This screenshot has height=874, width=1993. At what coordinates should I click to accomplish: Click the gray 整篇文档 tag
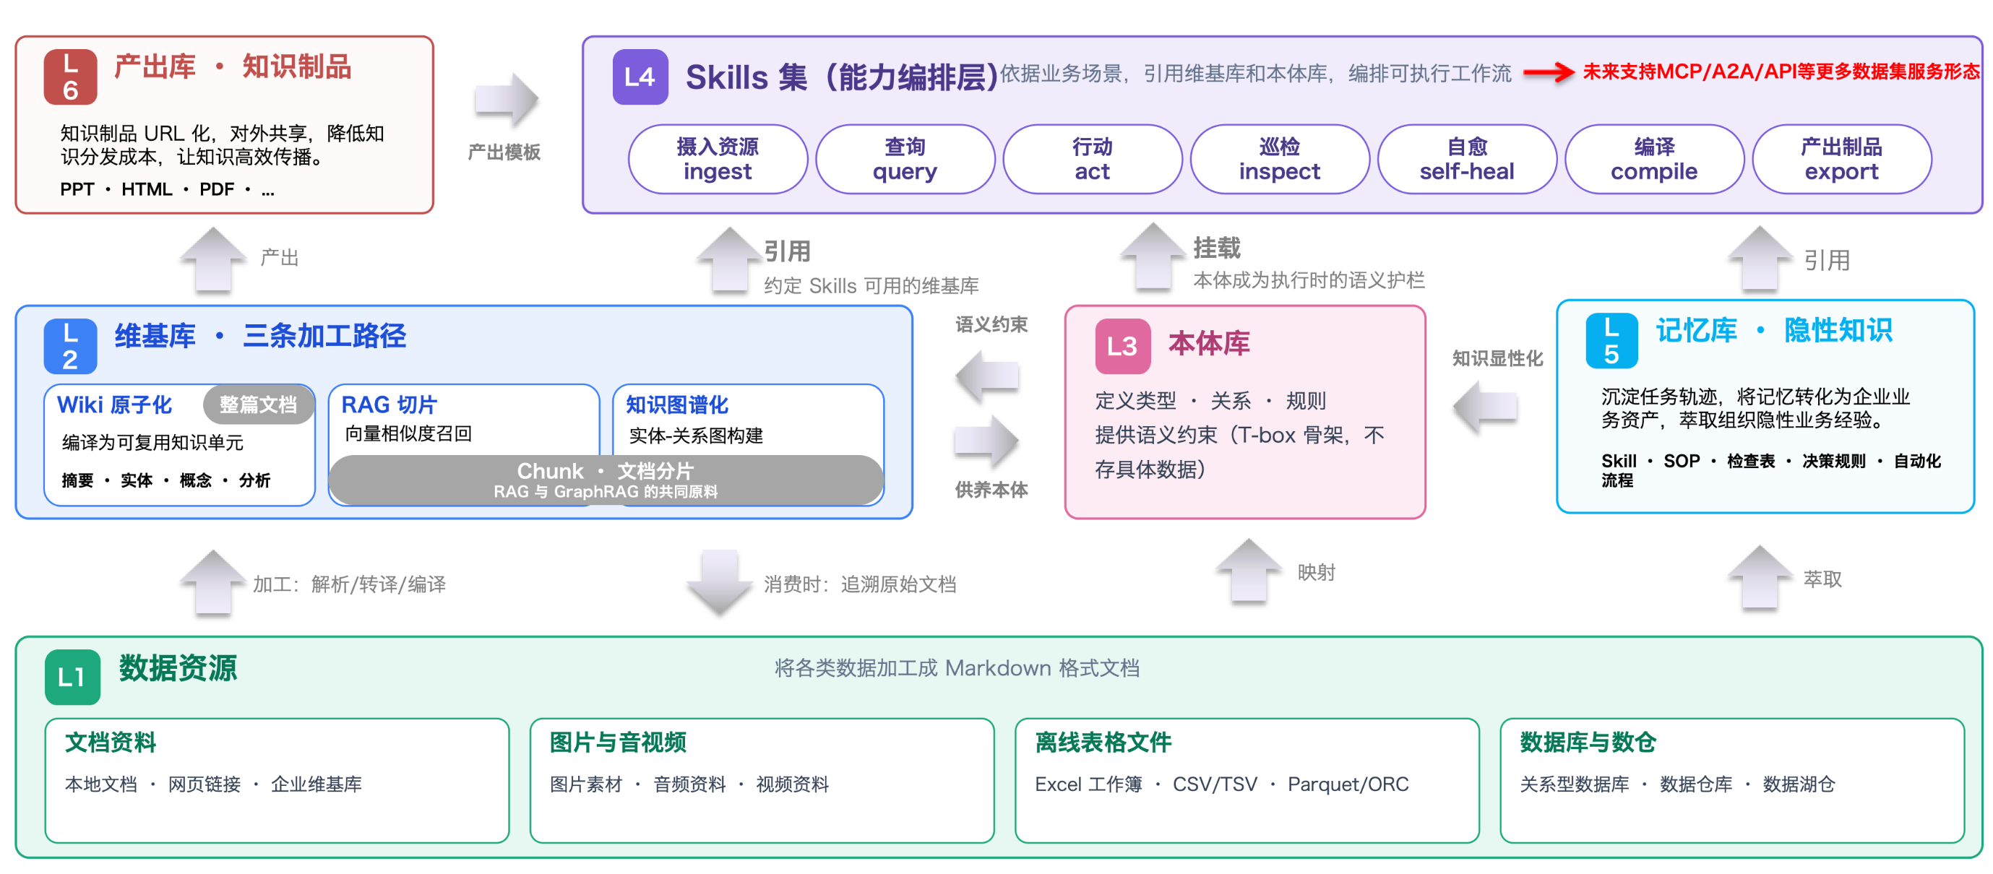259,404
